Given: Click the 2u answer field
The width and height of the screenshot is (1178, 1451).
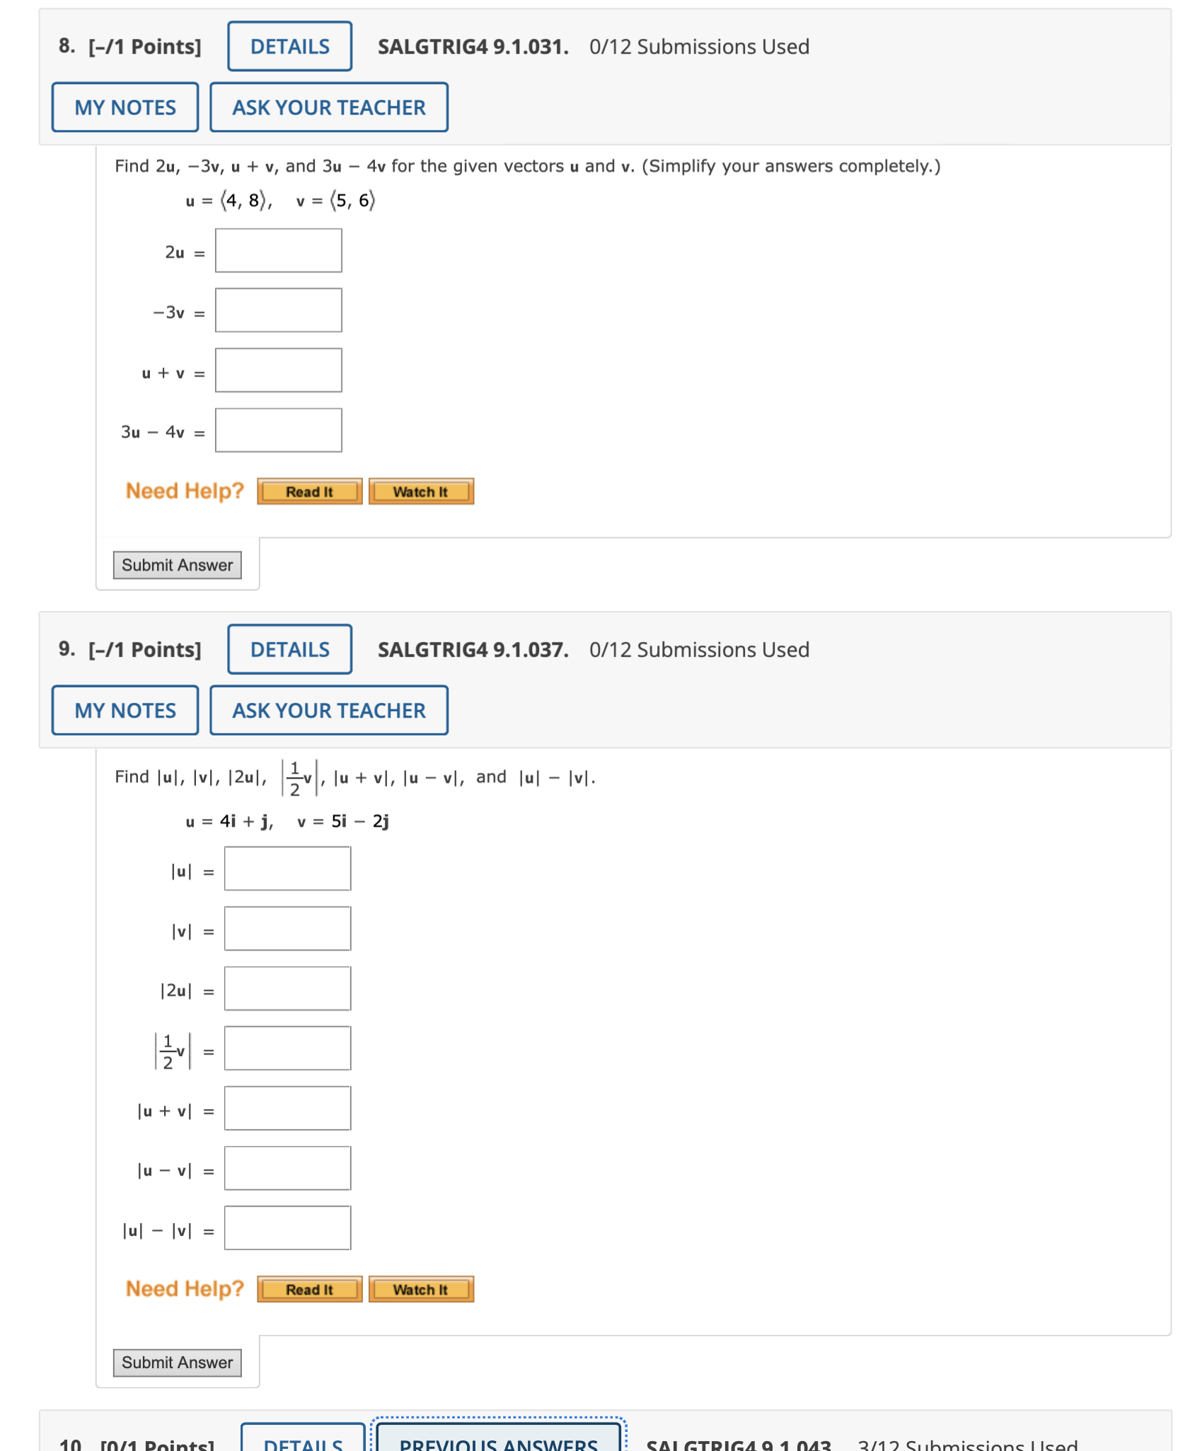Looking at the screenshot, I should coord(279,250).
